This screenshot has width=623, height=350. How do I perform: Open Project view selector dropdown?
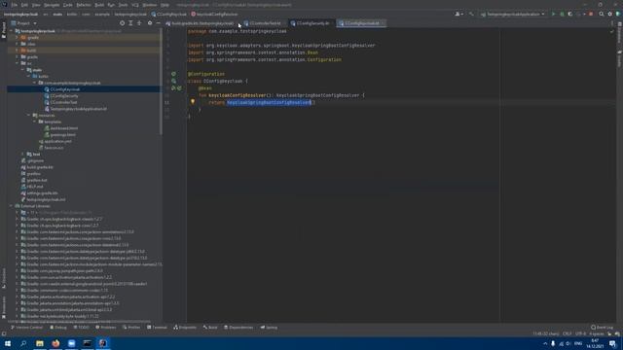(x=24, y=23)
